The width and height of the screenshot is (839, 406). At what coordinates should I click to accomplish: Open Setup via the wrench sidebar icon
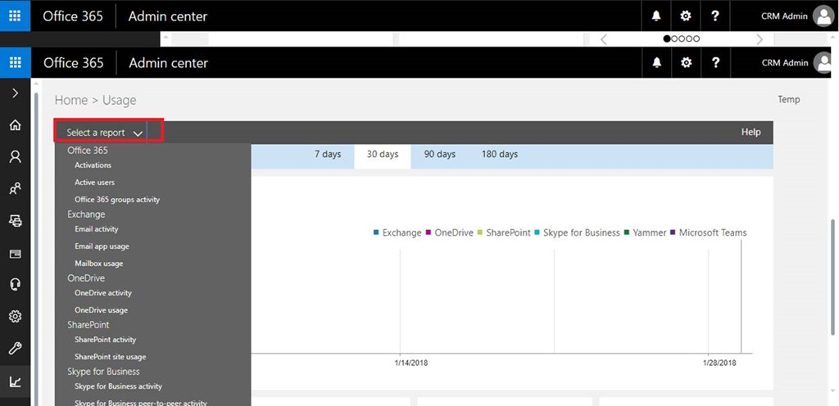15,349
